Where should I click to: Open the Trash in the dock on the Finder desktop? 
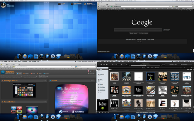click(78, 56)
